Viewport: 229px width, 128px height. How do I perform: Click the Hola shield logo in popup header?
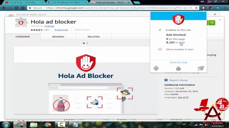(178, 20)
